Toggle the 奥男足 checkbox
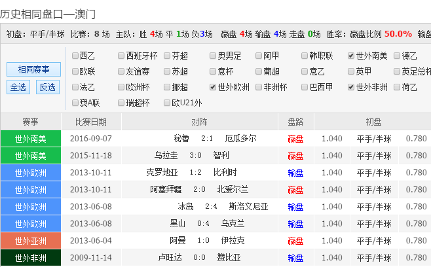The width and height of the screenshot is (431, 267). 213,56
